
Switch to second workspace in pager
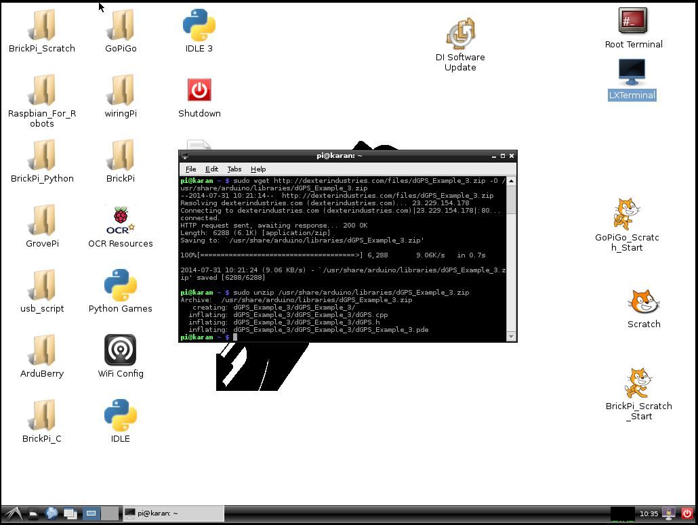coord(110,513)
